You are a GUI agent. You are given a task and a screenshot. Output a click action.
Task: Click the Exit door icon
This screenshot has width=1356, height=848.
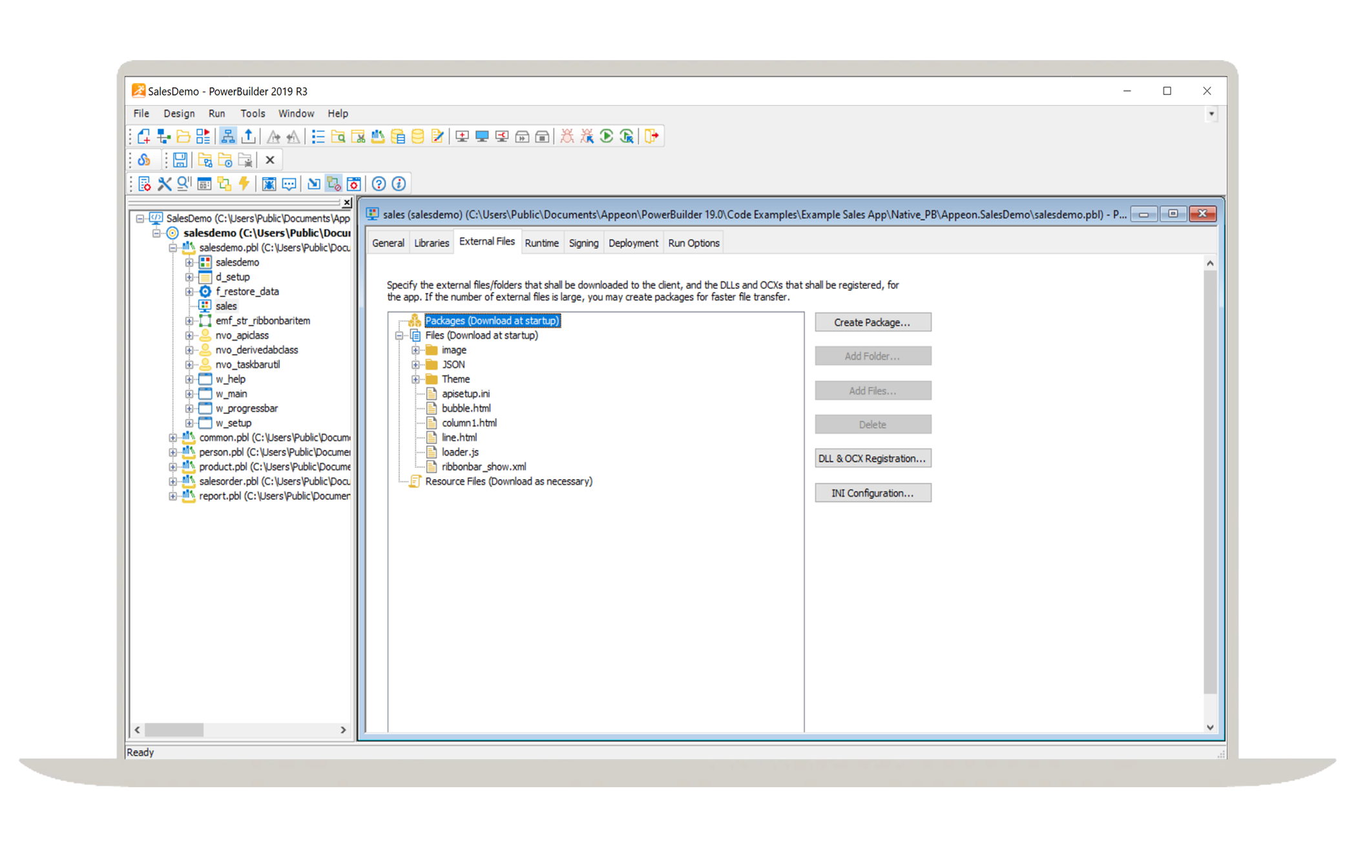651,136
